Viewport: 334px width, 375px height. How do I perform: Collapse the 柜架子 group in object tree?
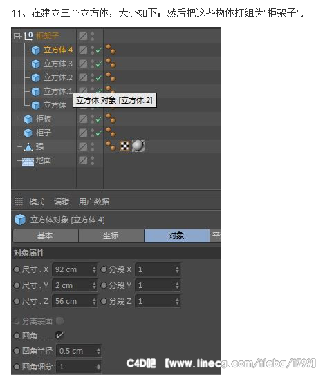tap(17, 36)
